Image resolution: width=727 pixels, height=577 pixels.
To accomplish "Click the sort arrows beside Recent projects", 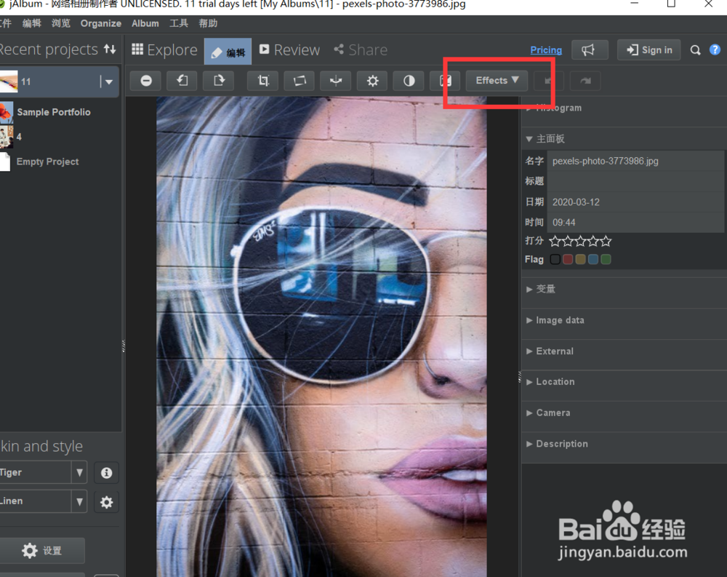I will click(110, 49).
